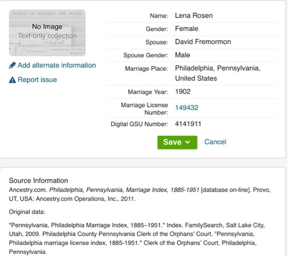Click the Digital GSU Number 4141911 value
288x256 pixels.
pyautogui.click(x=188, y=124)
